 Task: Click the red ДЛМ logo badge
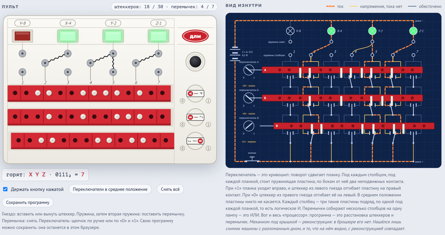[x=195, y=36]
